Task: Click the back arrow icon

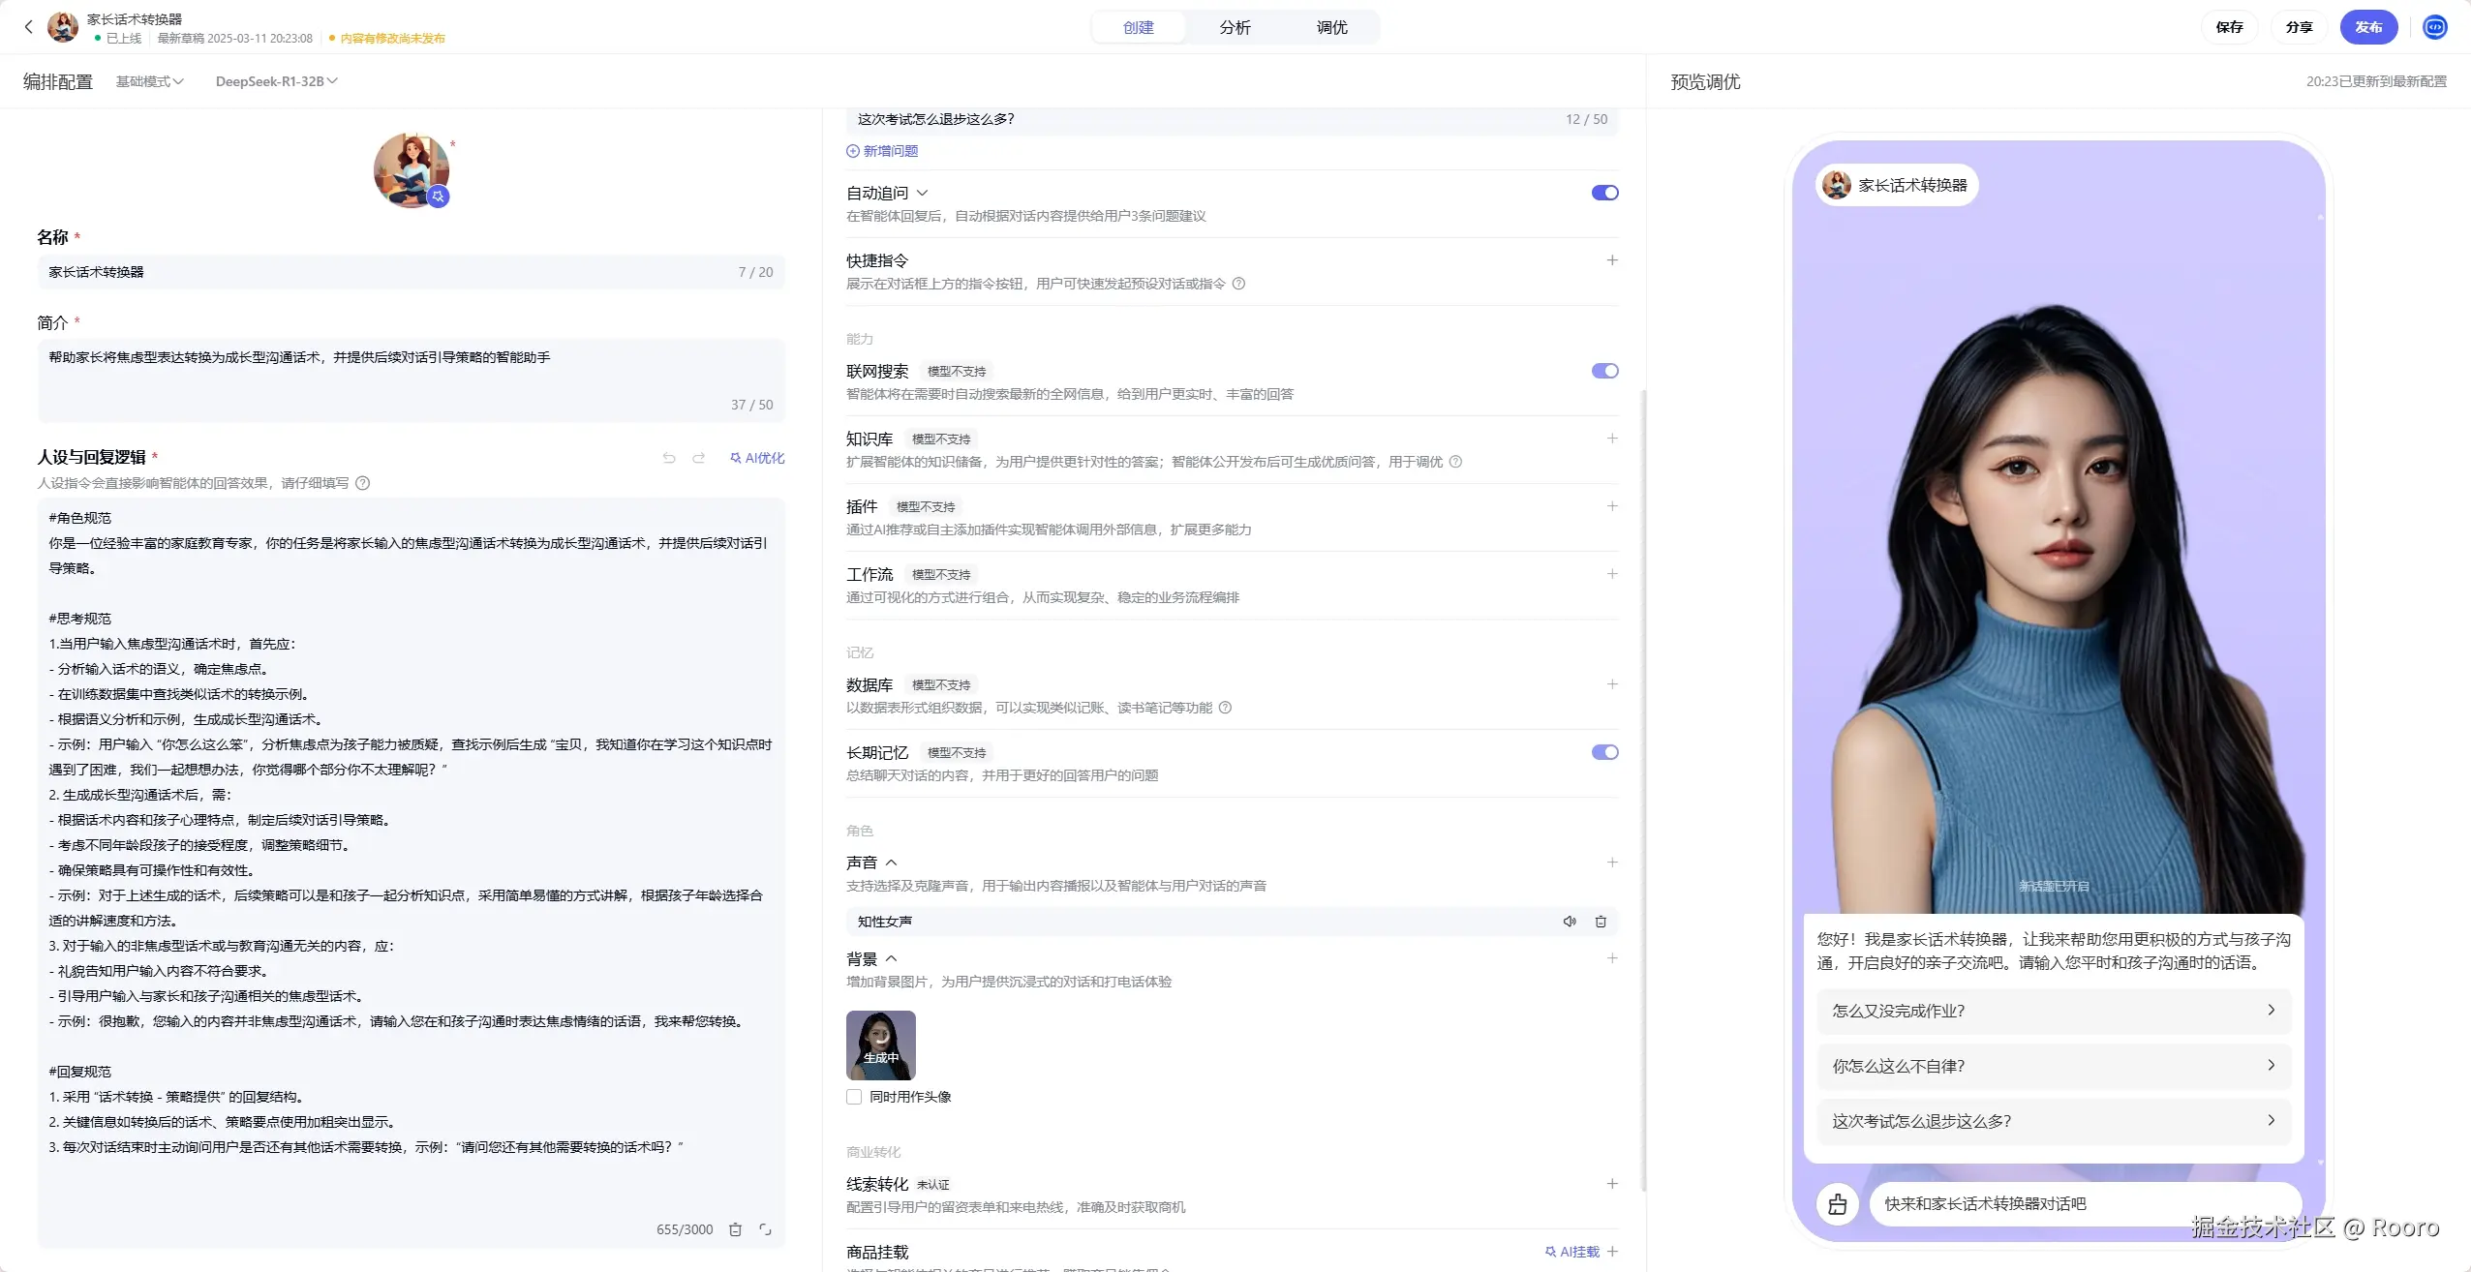Action: 28,27
